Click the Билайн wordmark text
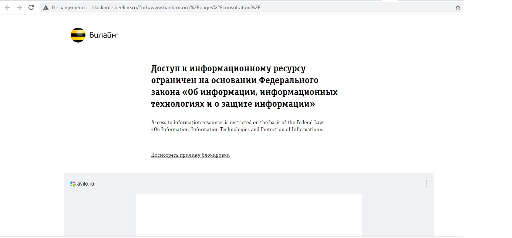Viewport: 512px width, 238px height. [x=103, y=35]
